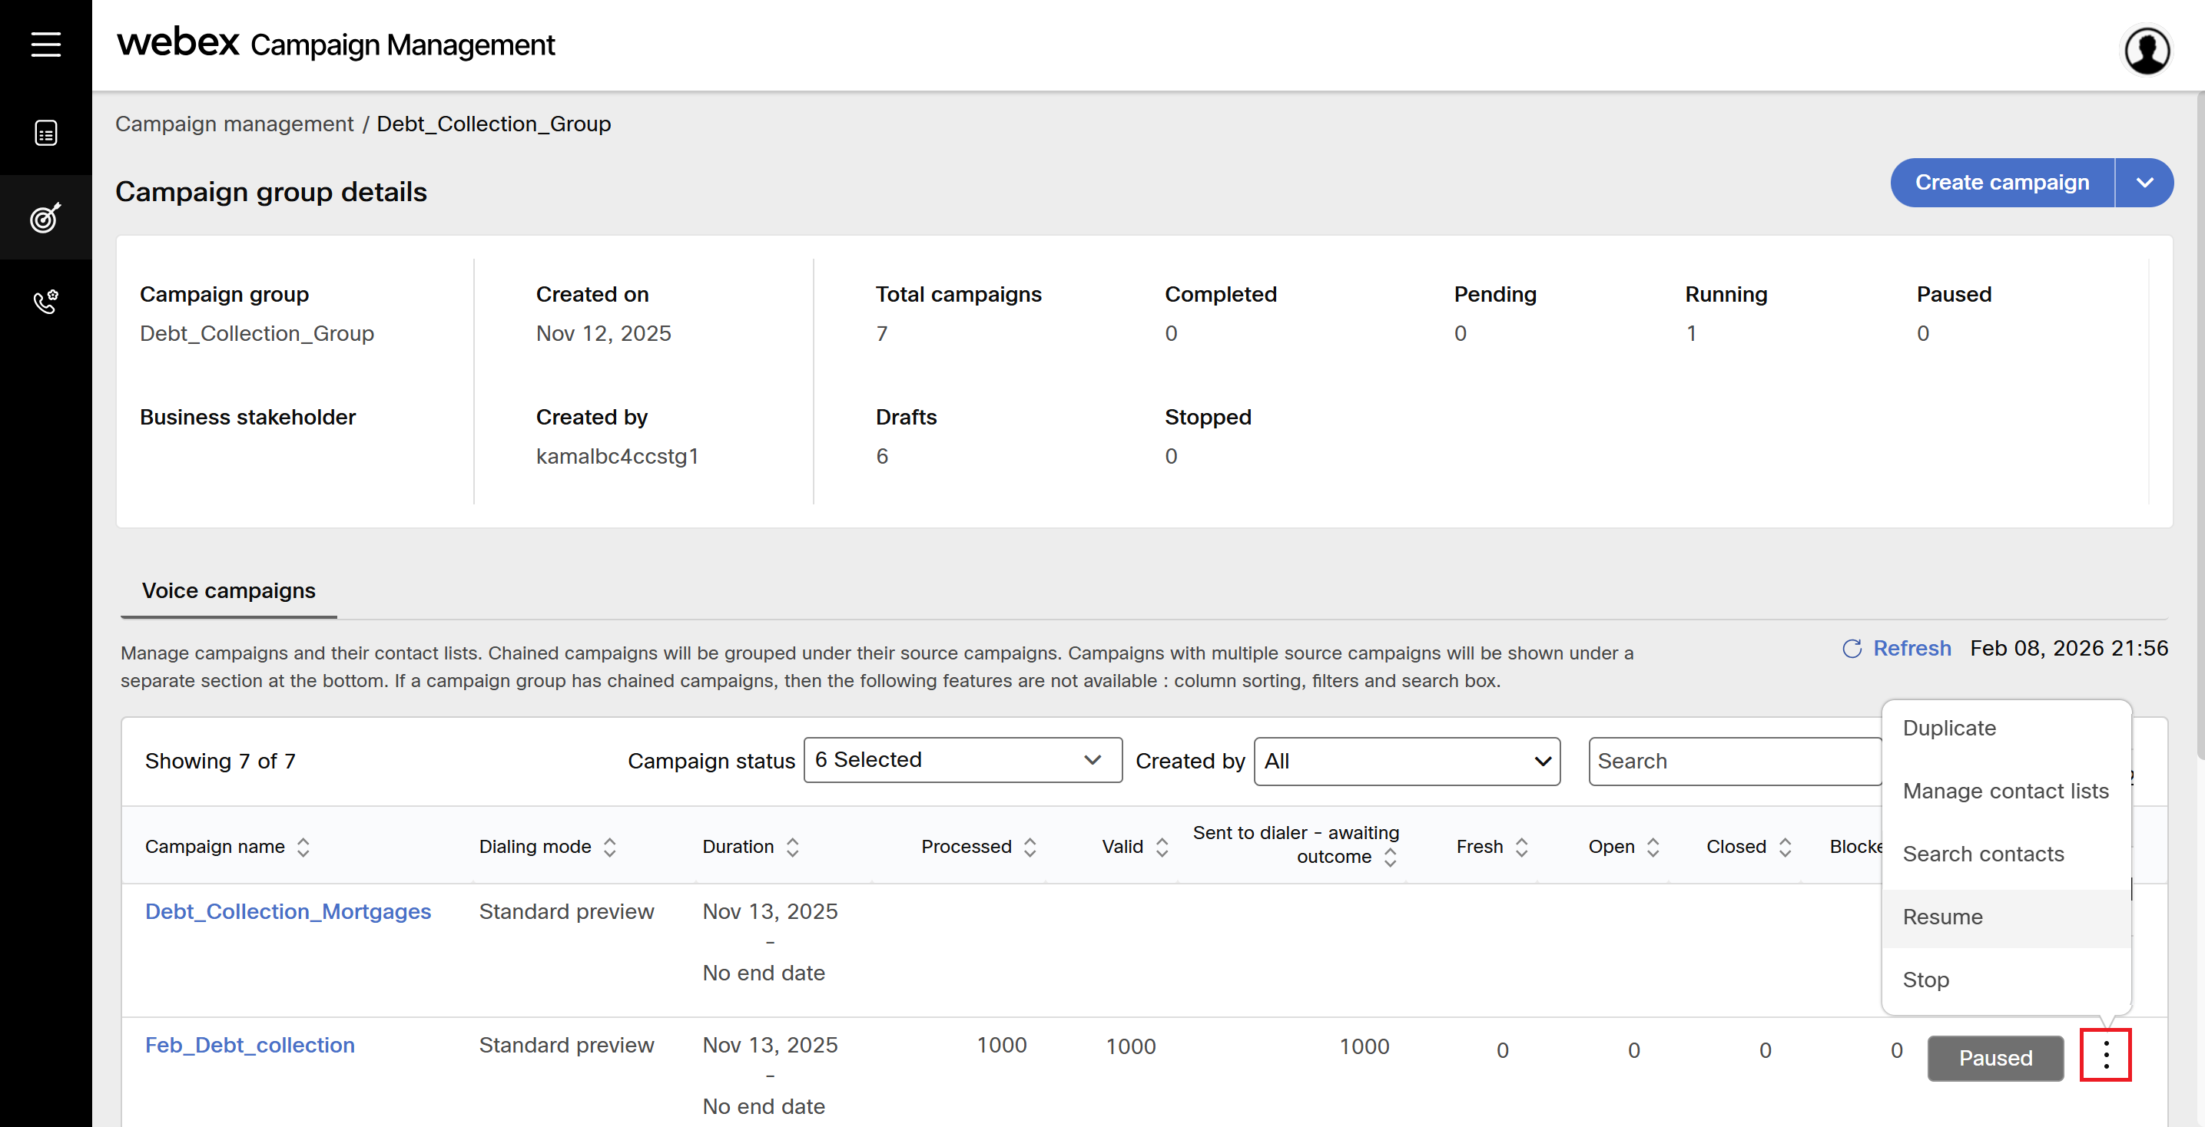
Task: Click the phone settings sidebar icon
Action: (x=45, y=301)
